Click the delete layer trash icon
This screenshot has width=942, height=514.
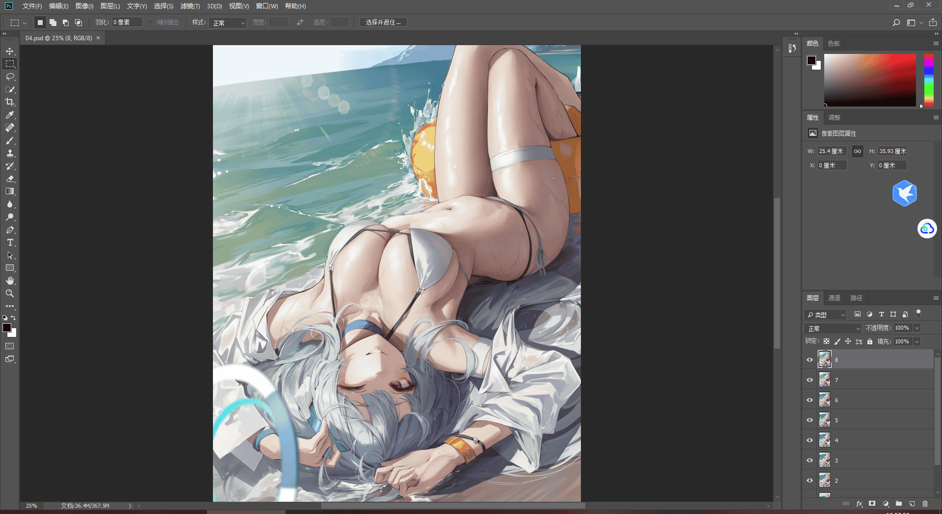pos(925,504)
